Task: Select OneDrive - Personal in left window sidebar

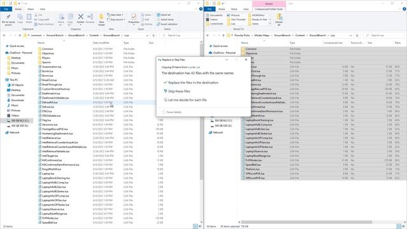Action: [x=18, y=53]
